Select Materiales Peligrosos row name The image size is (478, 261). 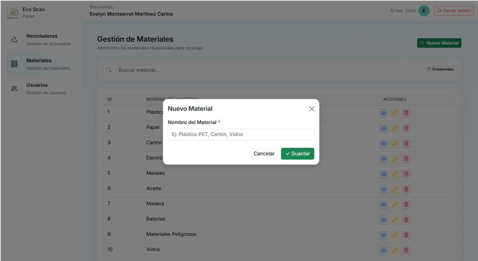coord(171,234)
